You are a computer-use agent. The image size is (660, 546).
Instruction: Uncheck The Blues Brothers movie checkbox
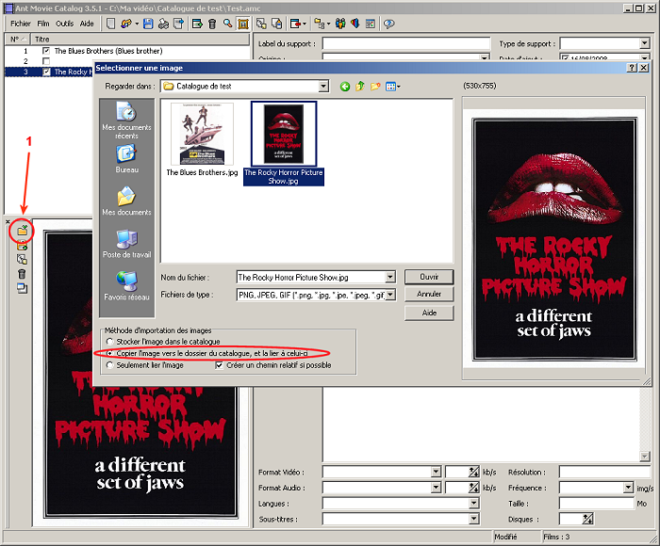click(46, 51)
